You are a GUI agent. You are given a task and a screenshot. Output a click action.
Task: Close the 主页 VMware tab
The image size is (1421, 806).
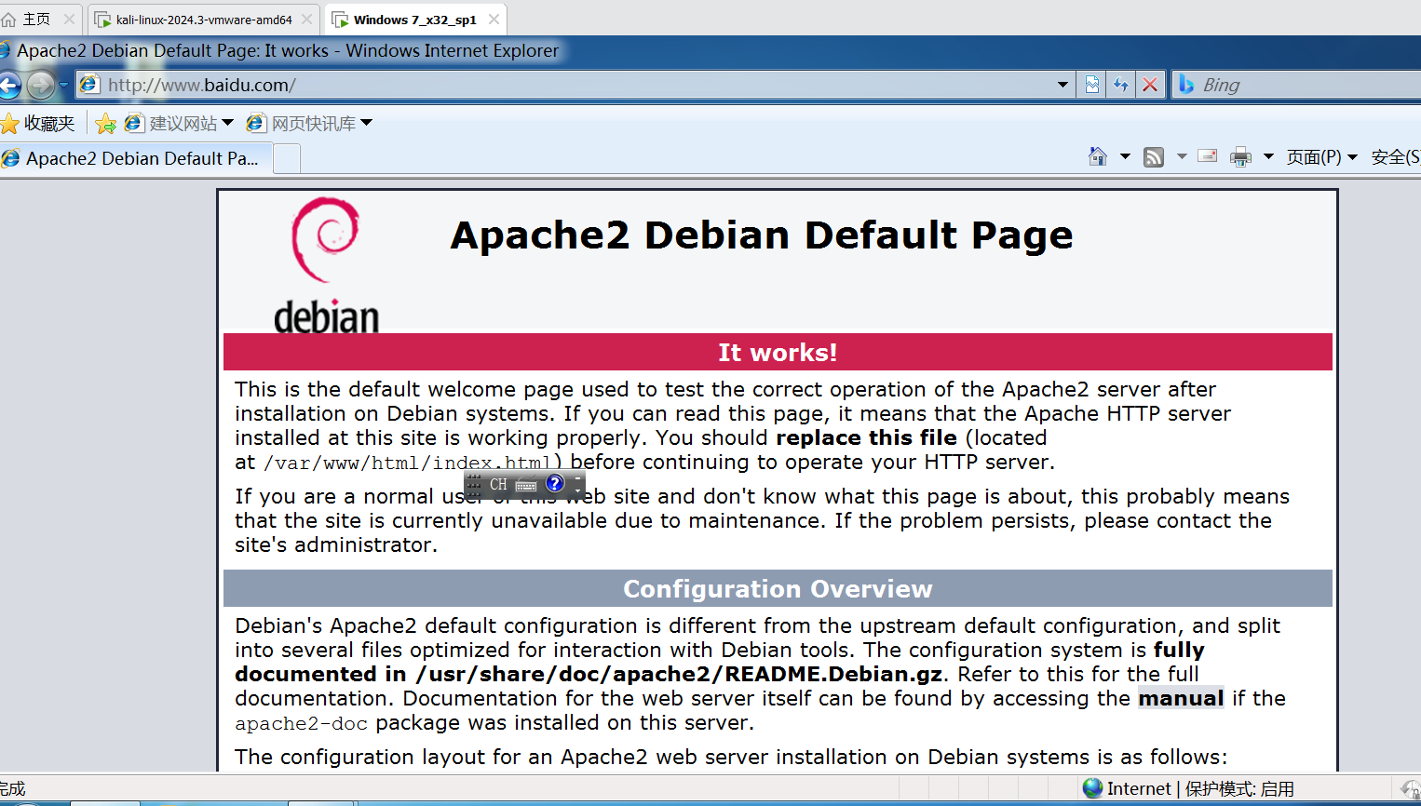pyautogui.click(x=69, y=19)
